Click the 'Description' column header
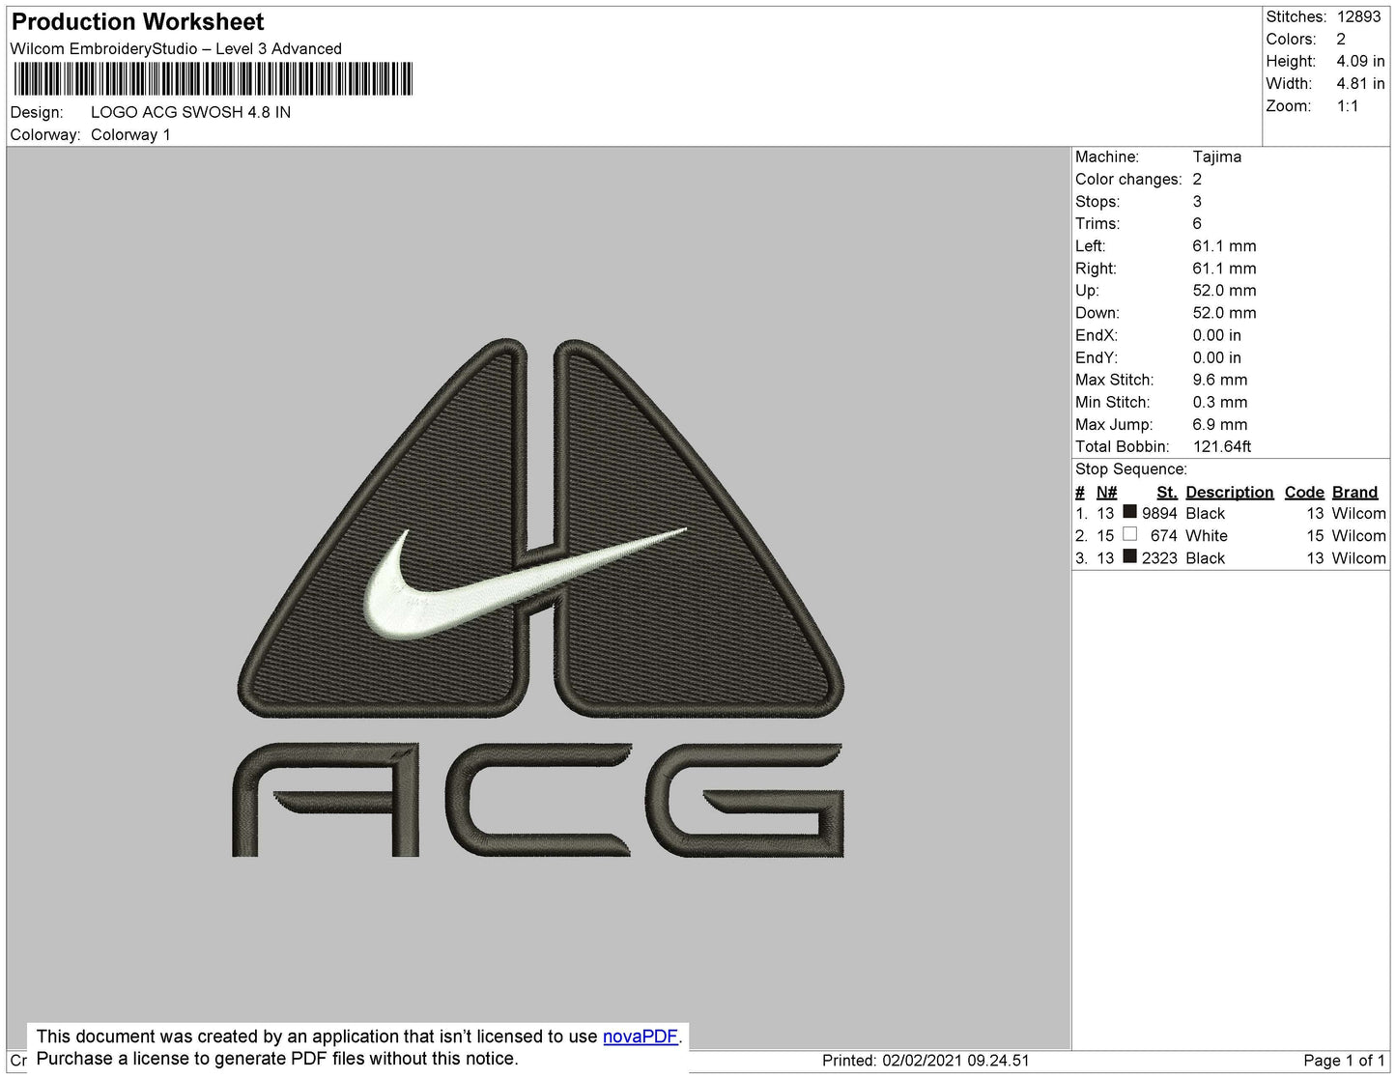The height and width of the screenshot is (1079, 1396). pos(1230,492)
